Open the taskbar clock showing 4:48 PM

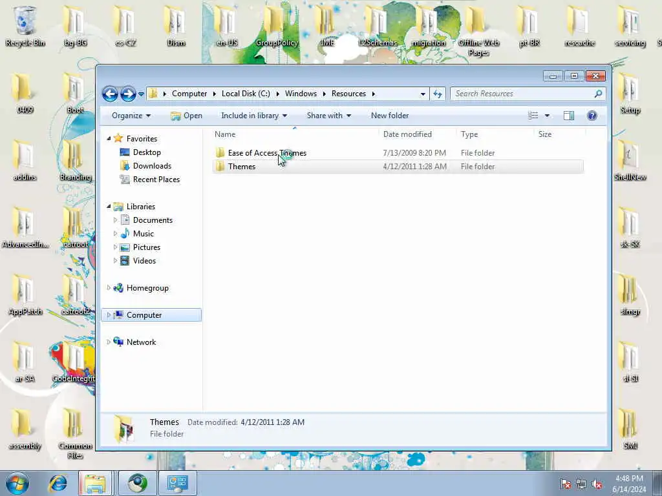click(629, 484)
